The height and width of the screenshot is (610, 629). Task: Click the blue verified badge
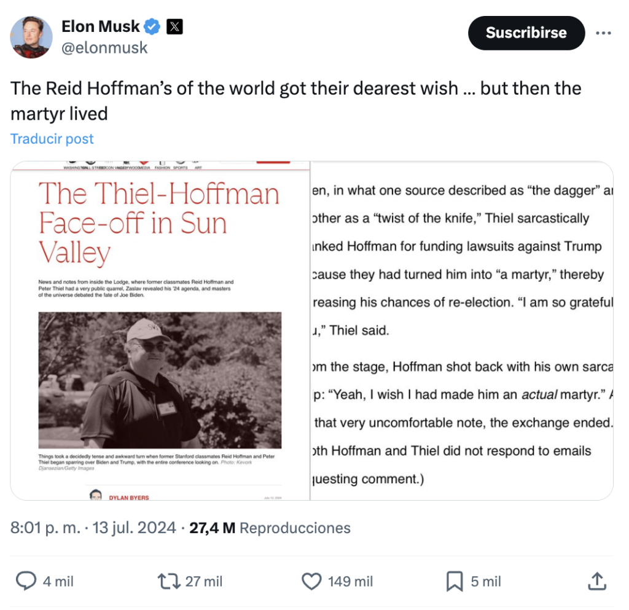coord(152,26)
